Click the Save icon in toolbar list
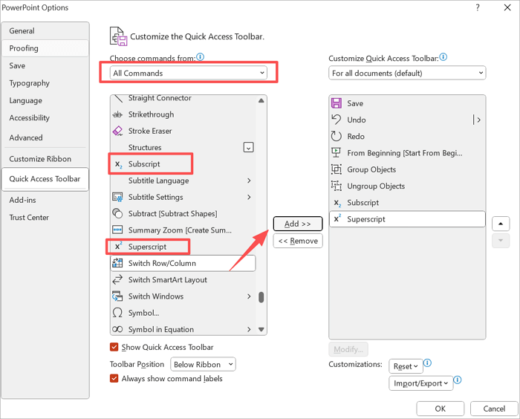 point(337,103)
